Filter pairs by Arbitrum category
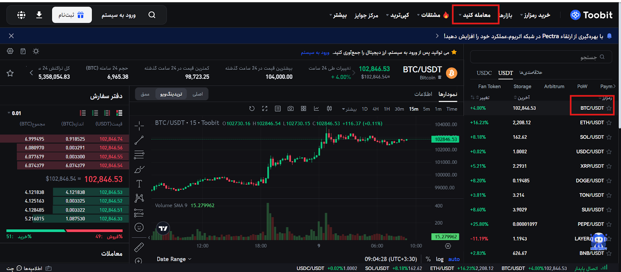 pos(554,86)
